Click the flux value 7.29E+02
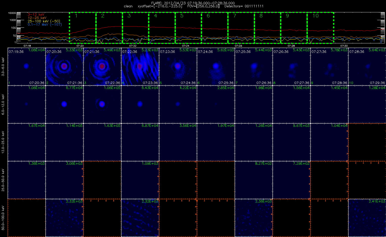This screenshot has height=237, width=386. point(301,163)
